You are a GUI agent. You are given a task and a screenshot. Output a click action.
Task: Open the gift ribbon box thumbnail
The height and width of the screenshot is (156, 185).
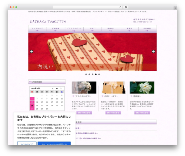[113, 87]
